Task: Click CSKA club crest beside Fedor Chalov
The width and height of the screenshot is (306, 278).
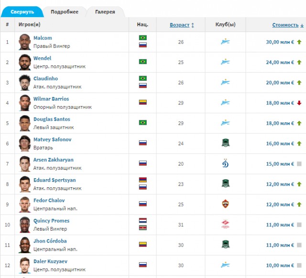Action: pos(225,204)
